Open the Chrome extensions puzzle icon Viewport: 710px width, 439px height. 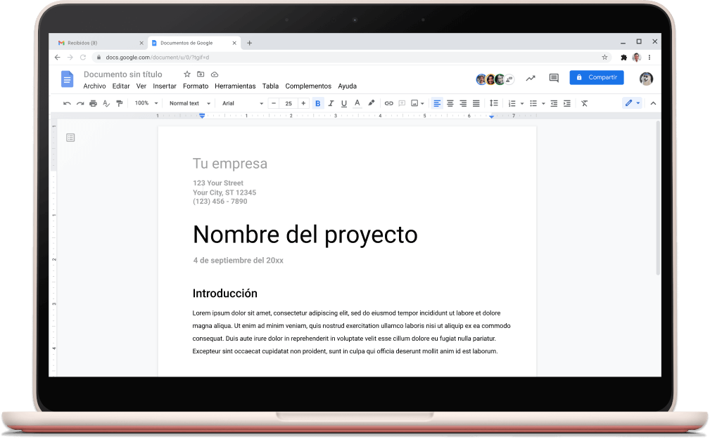(x=623, y=58)
